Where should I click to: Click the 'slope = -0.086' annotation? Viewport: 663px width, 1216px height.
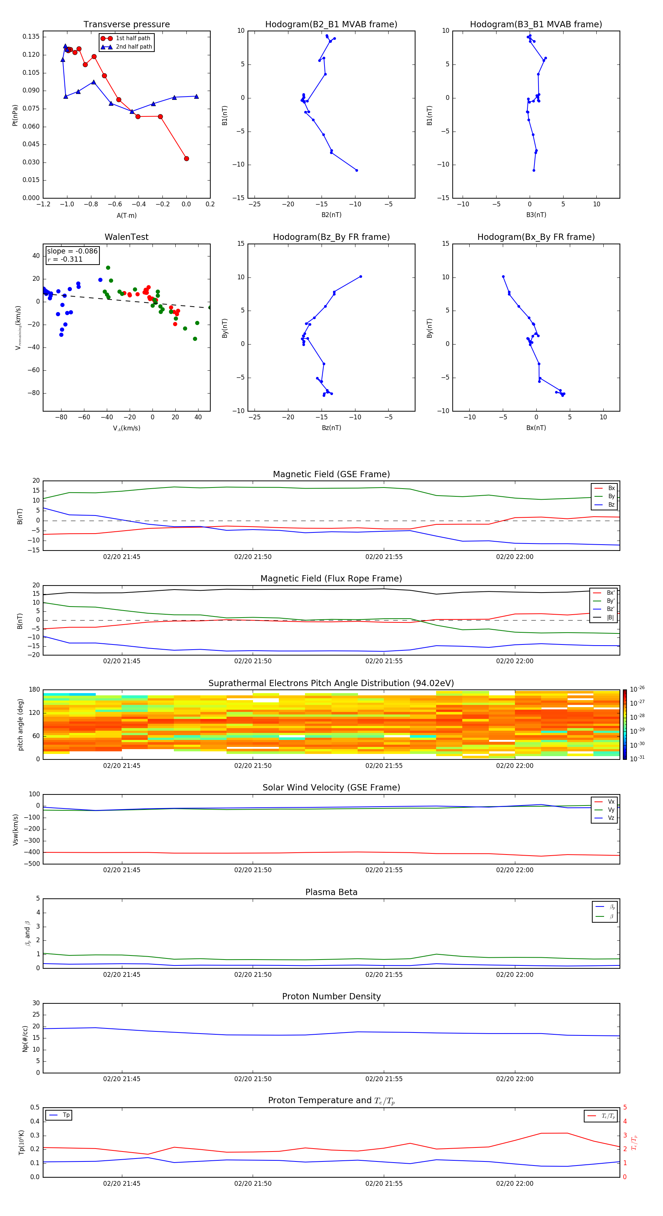pyautogui.click(x=72, y=251)
